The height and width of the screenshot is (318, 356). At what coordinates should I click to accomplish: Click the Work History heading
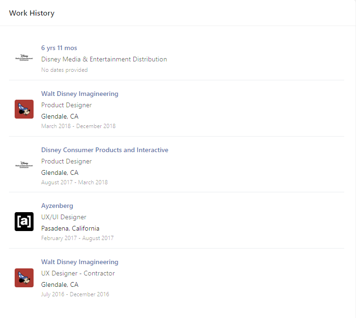click(x=32, y=13)
